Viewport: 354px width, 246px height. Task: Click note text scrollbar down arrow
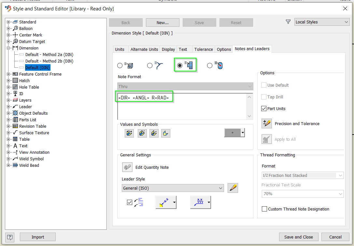(x=249, y=116)
